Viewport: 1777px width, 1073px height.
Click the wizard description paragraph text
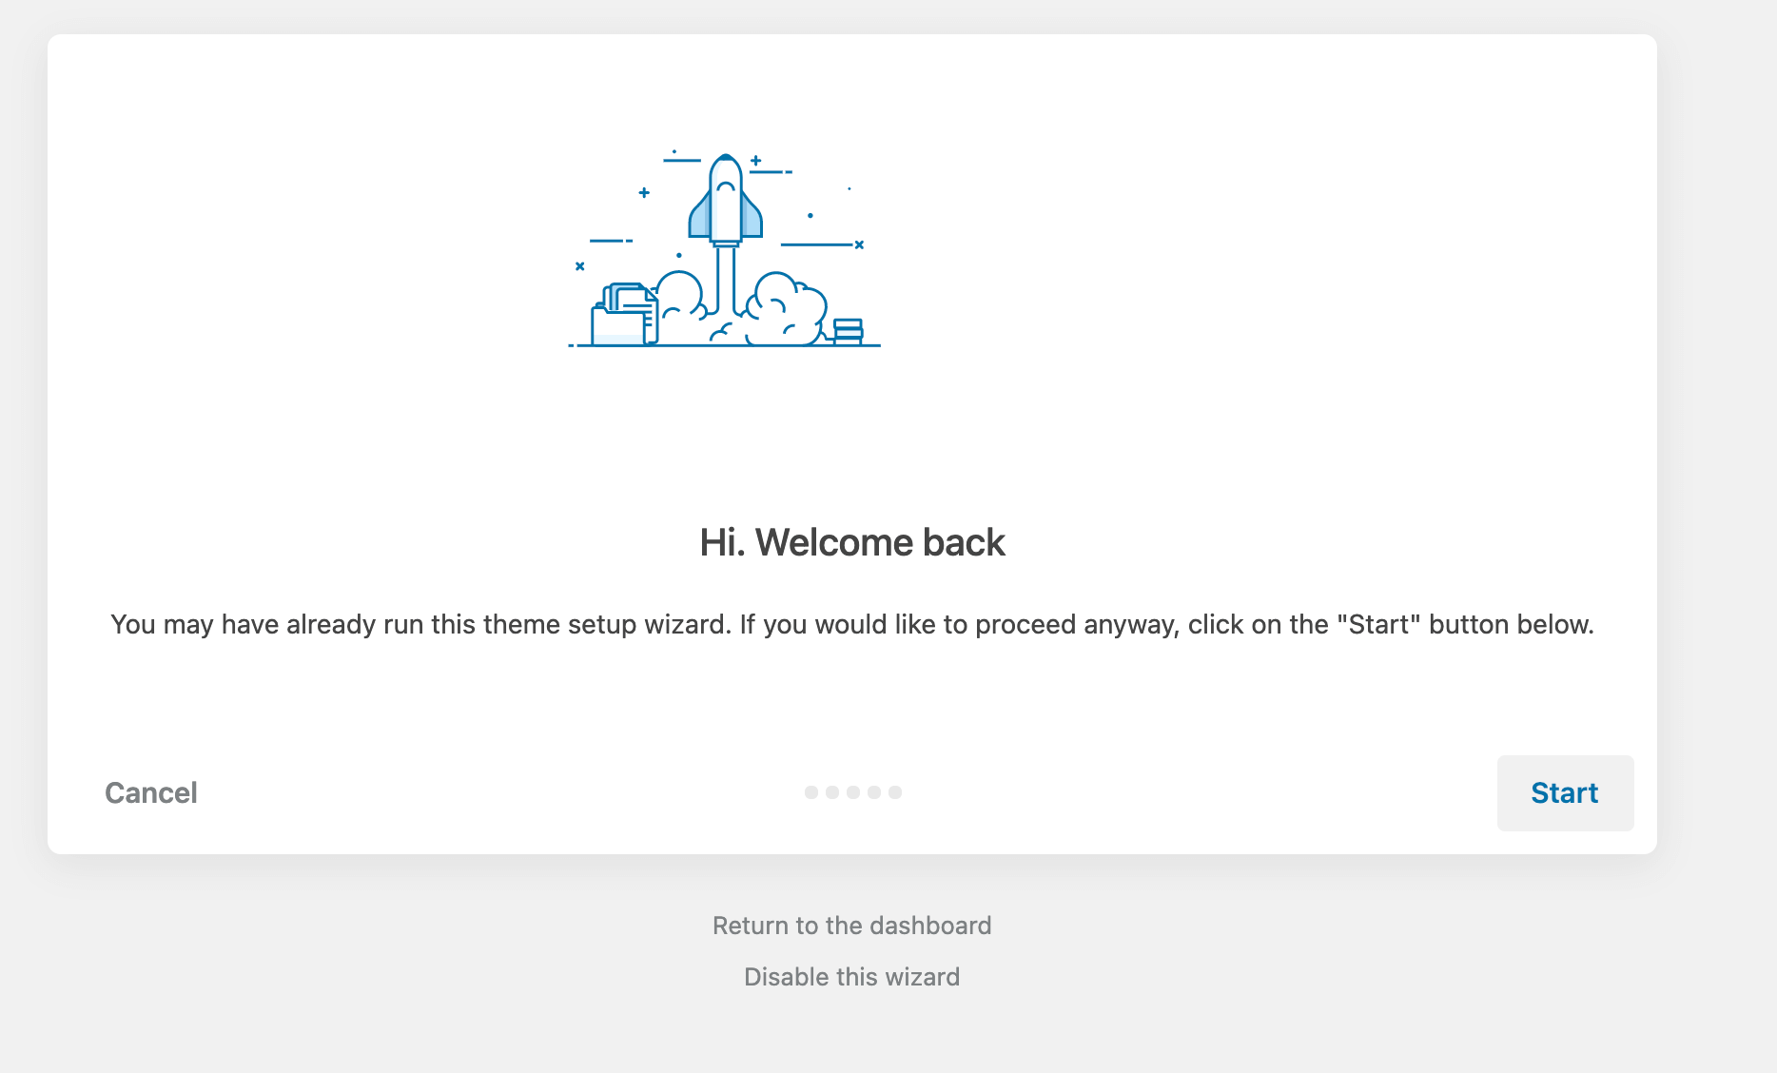pyautogui.click(x=851, y=624)
